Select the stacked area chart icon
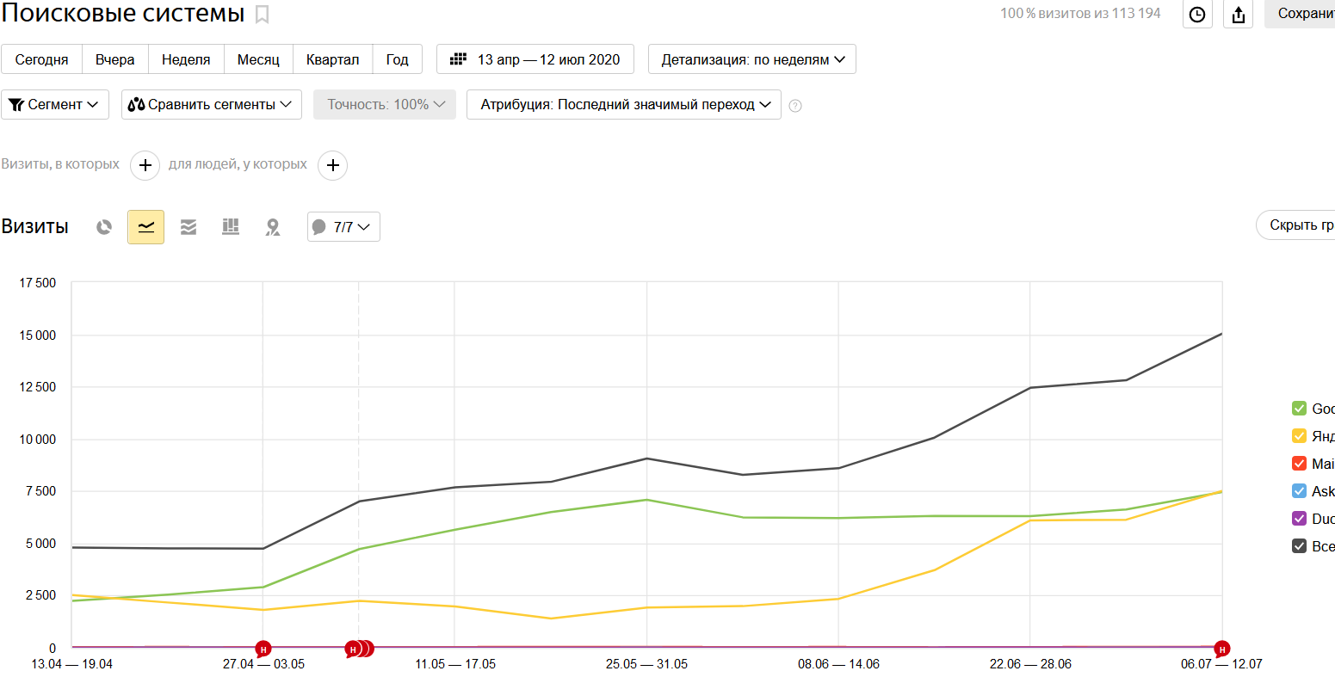Viewport: 1335px width, 677px height. [x=189, y=227]
